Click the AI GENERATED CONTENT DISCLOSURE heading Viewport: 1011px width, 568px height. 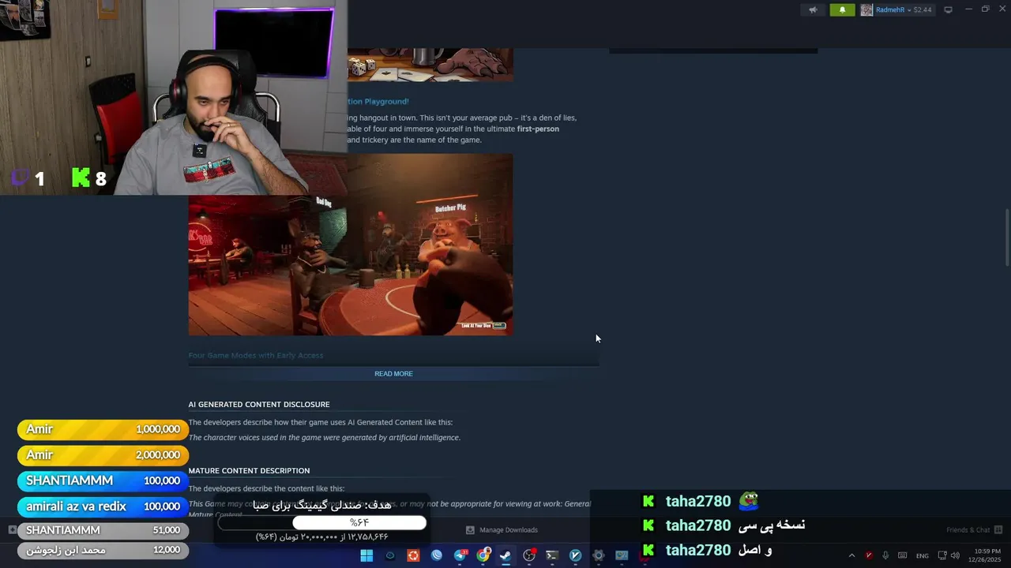(x=259, y=405)
